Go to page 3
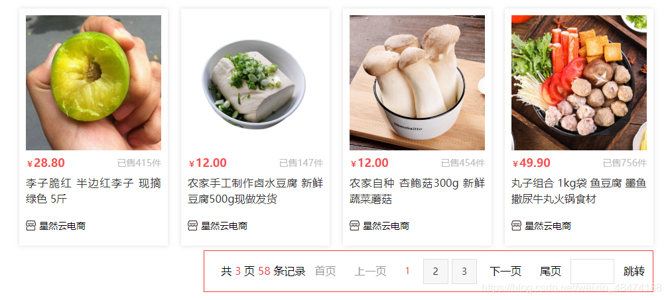The width and height of the screenshot is (668, 300). (464, 272)
